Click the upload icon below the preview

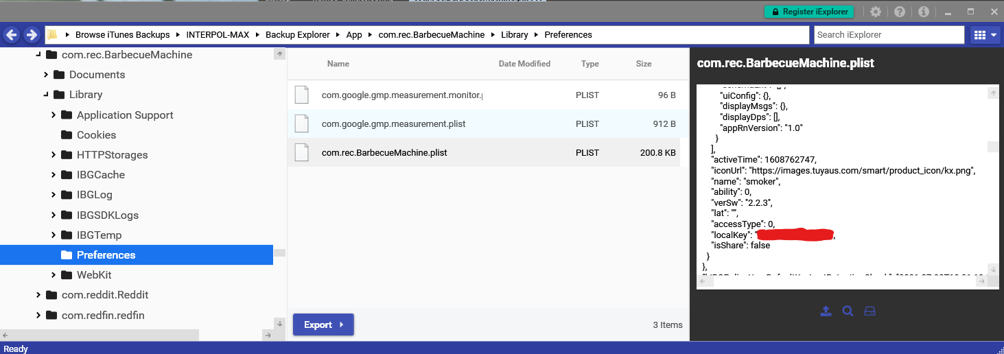826,311
